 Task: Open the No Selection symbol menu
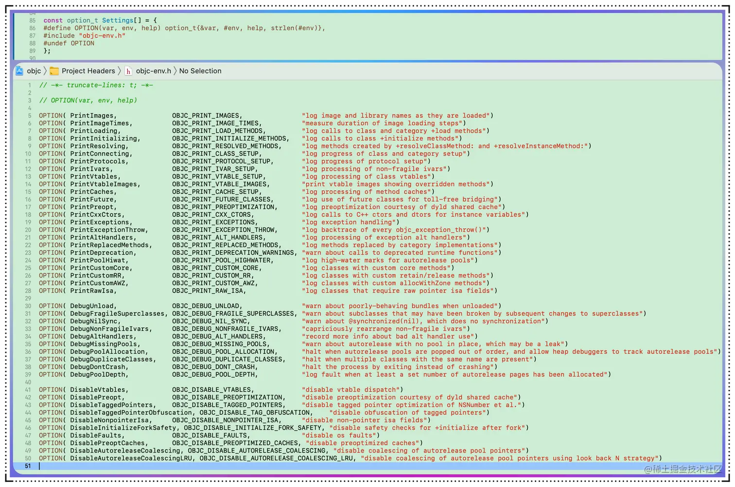point(200,71)
